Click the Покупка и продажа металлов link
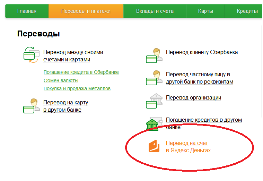The image size is (263, 181). click(x=77, y=88)
